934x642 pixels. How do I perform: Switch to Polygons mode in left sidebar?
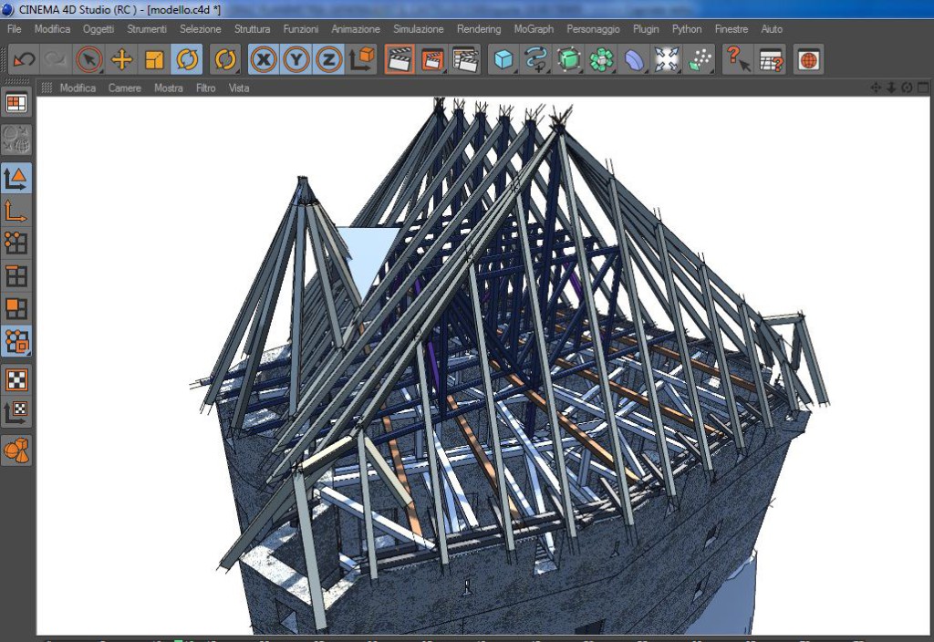point(16,308)
